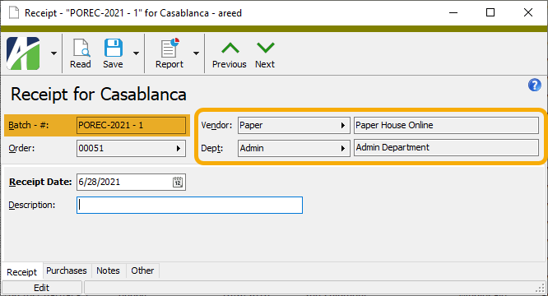Click the AccountMate application logo icon
The image size is (548, 296).
tap(23, 53)
